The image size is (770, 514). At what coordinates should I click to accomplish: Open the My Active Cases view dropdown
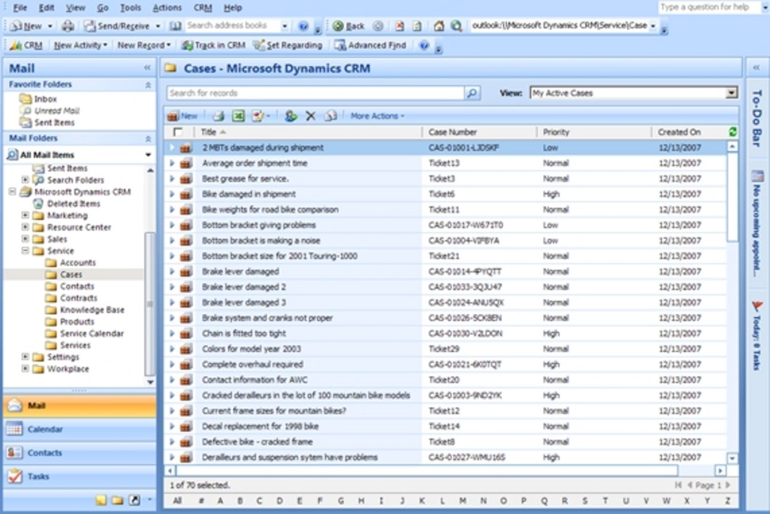[731, 93]
